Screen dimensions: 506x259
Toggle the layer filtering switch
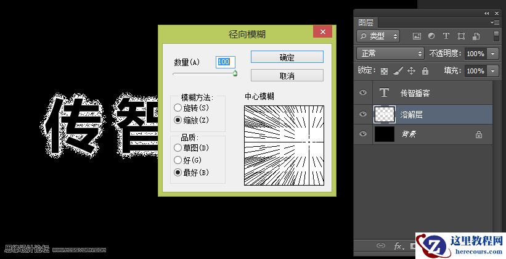tap(496, 36)
